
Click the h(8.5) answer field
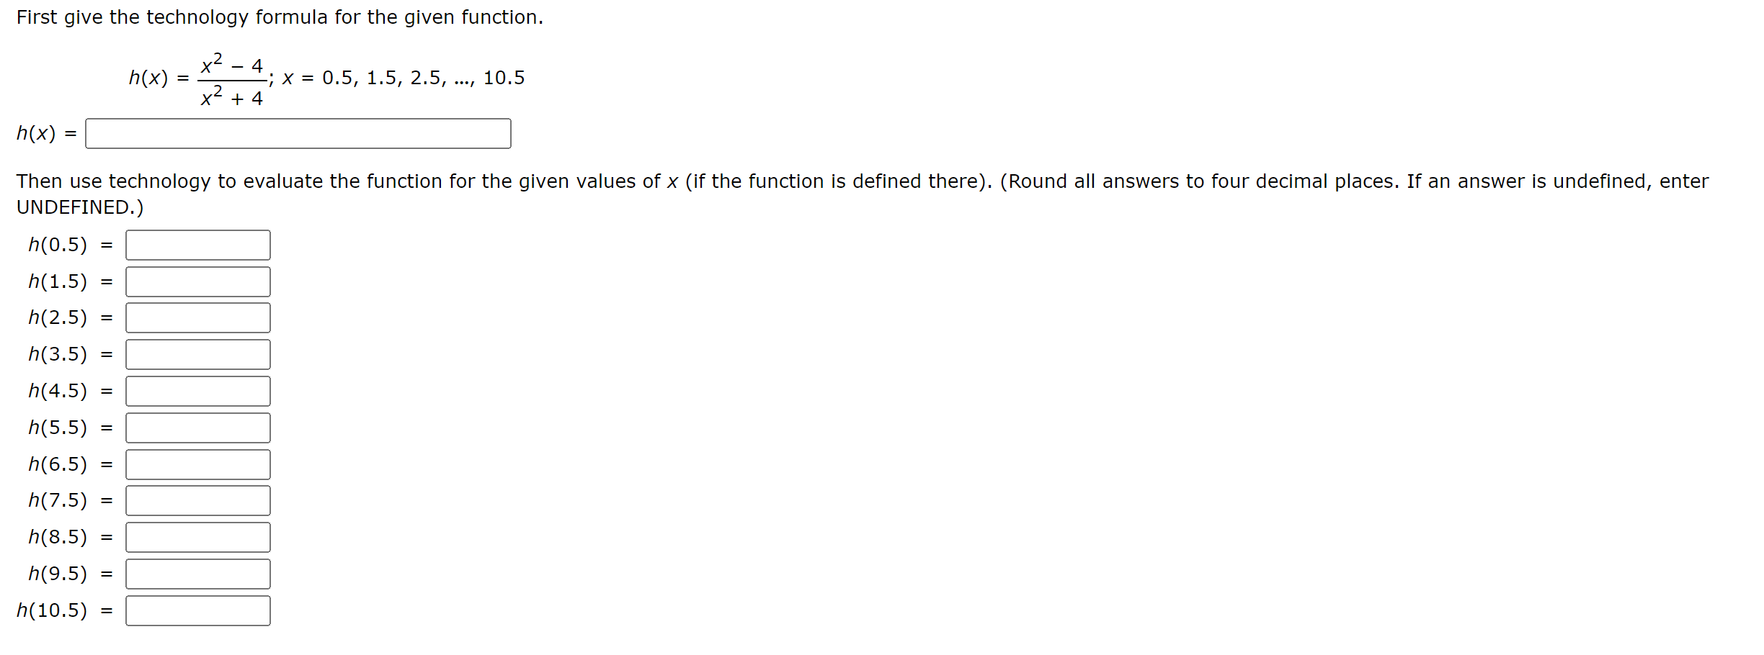(x=197, y=537)
